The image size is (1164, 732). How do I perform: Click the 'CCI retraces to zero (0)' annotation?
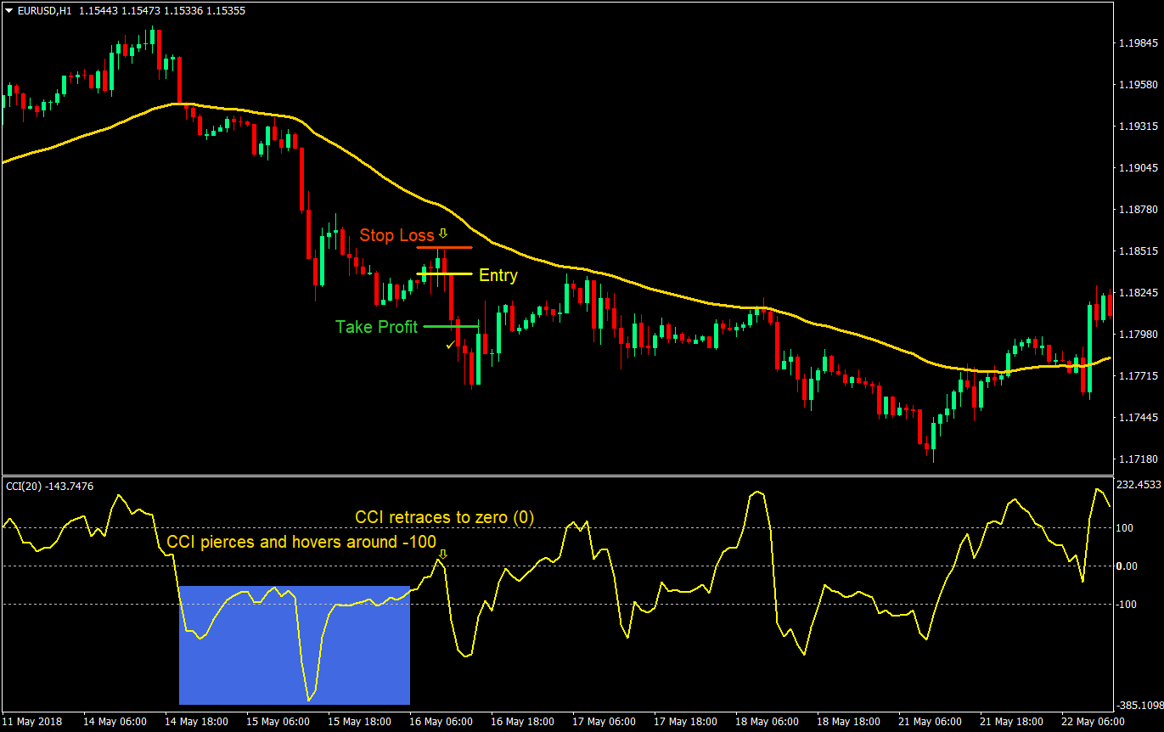tap(445, 517)
